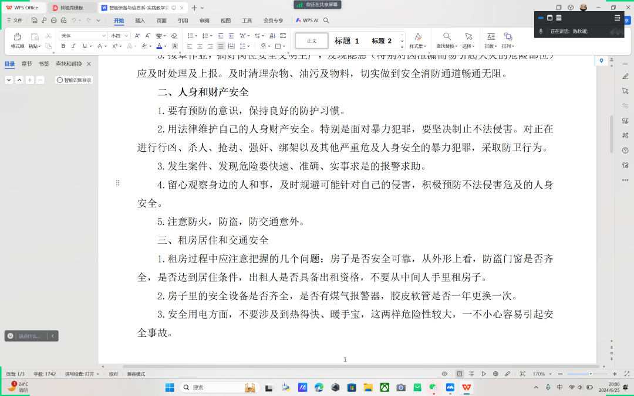
Task: Click the Windows taskbar search box
Action: [x=211, y=387]
